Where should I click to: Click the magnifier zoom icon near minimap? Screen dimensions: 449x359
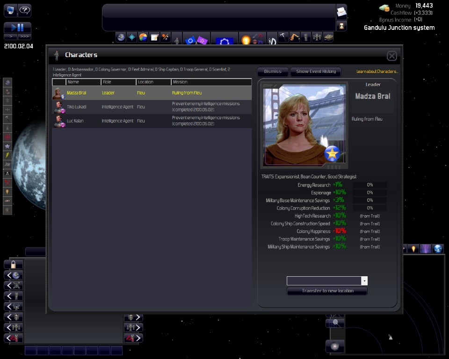click(x=335, y=323)
